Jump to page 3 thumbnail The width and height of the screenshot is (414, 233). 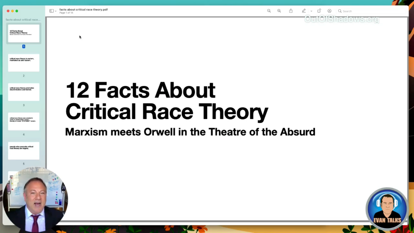(x=24, y=92)
